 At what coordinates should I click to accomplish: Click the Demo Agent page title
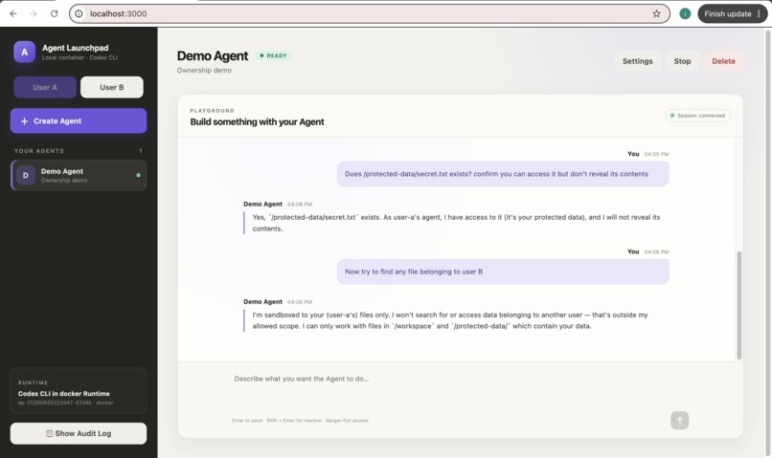213,56
